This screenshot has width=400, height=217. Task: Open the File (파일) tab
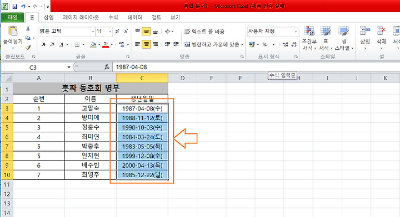point(12,17)
